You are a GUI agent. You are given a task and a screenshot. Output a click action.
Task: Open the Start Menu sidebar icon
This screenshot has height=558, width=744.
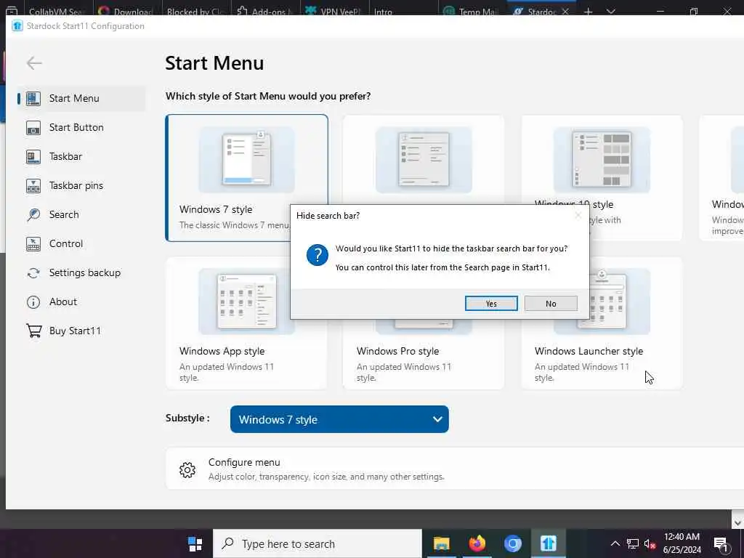click(x=33, y=98)
